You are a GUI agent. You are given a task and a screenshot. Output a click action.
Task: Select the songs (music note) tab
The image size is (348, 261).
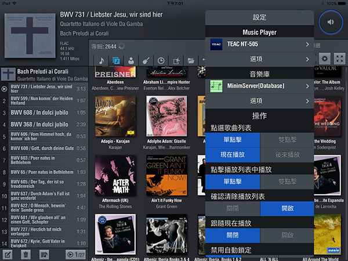point(101,60)
